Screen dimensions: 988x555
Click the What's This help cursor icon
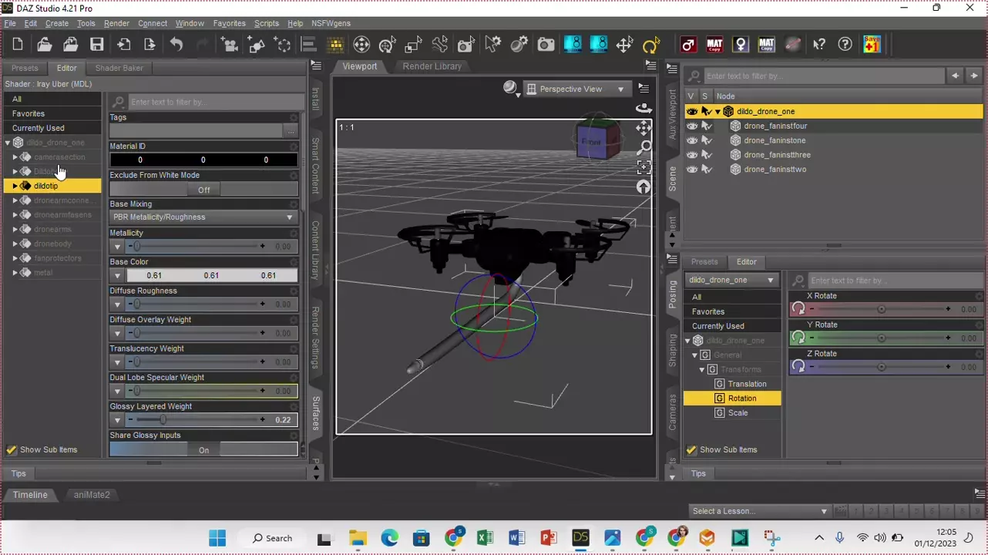819,45
